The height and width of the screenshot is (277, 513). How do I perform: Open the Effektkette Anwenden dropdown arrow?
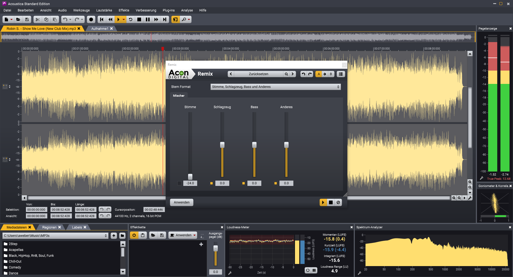point(195,235)
